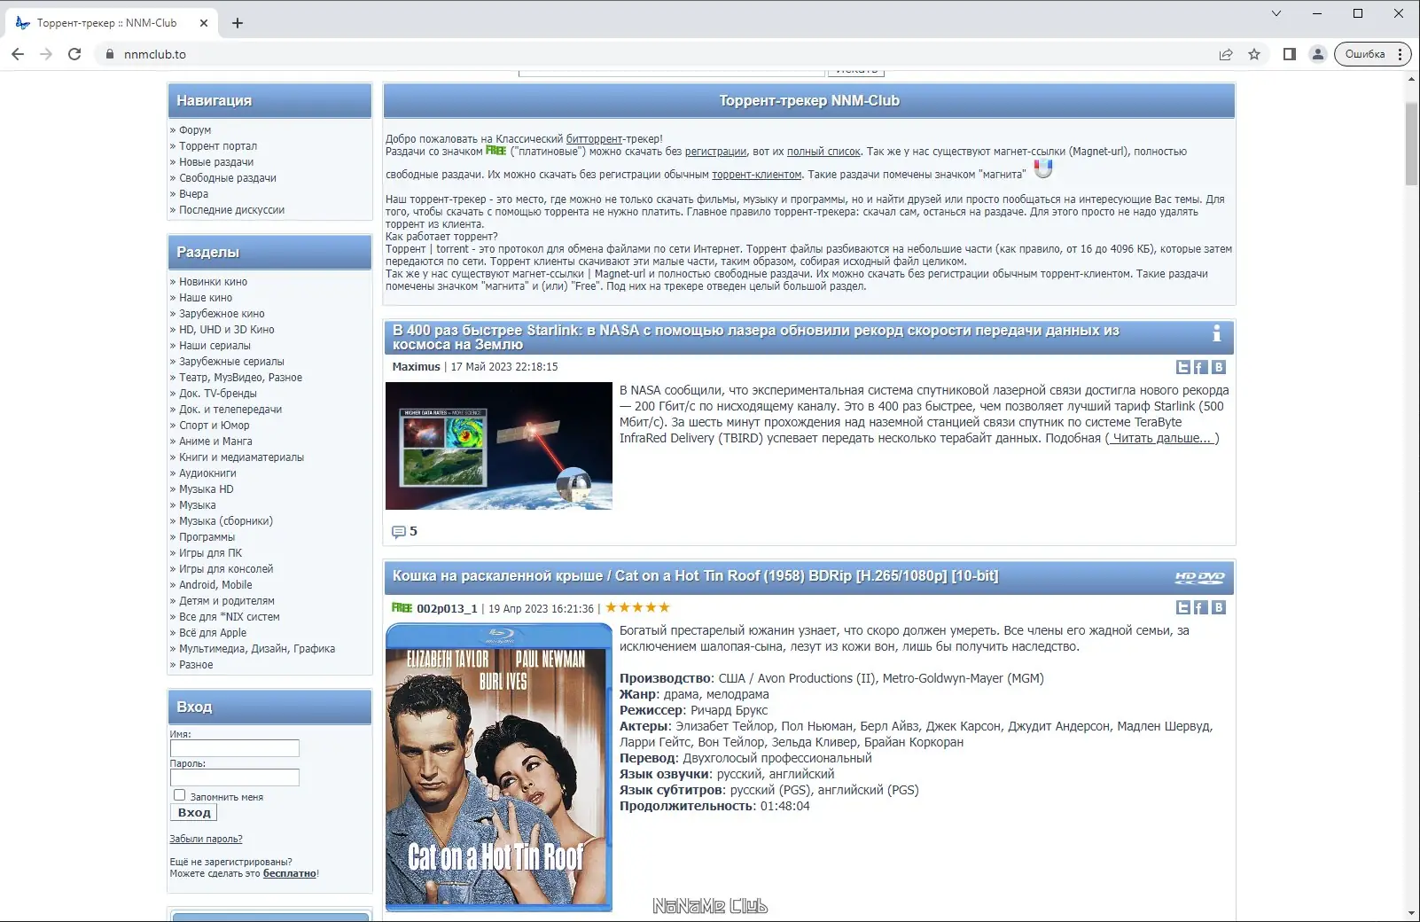Click the Вход login button
The image size is (1420, 922).
click(193, 812)
